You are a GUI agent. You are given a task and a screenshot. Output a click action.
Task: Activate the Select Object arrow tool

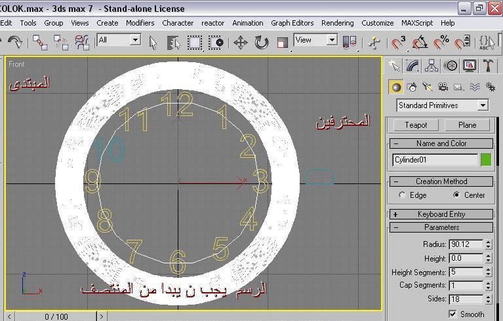point(153,43)
